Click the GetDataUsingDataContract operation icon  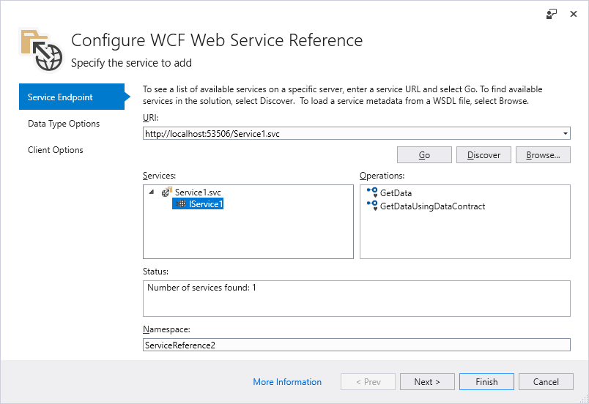click(371, 206)
